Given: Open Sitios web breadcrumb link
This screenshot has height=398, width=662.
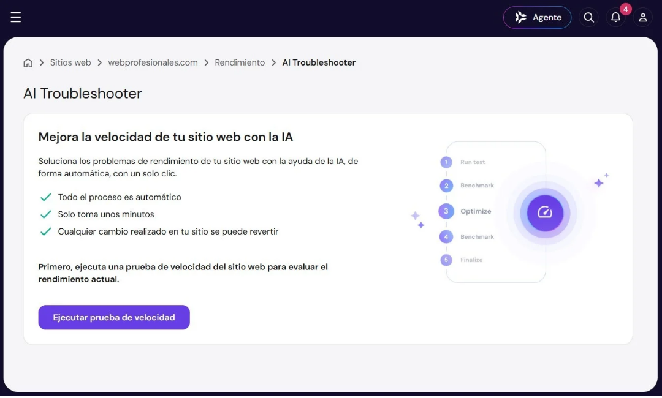Looking at the screenshot, I should [70, 62].
